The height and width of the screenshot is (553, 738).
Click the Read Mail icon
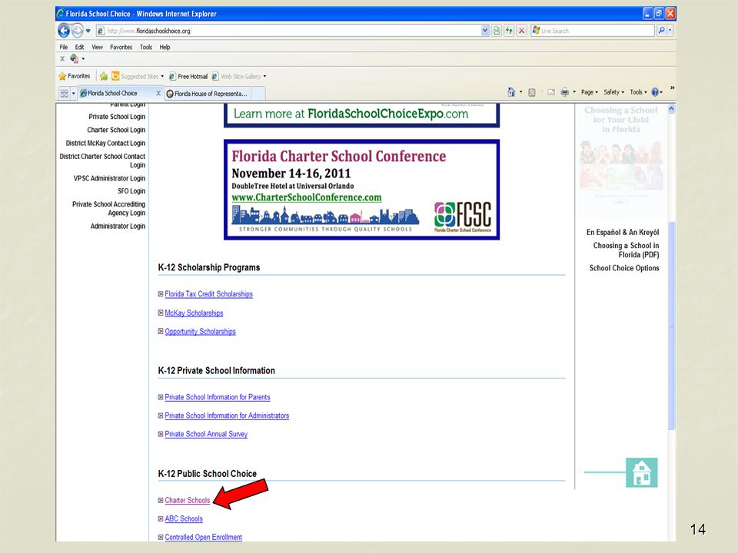[551, 93]
